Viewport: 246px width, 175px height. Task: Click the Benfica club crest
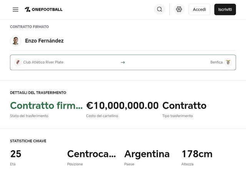click(x=228, y=62)
